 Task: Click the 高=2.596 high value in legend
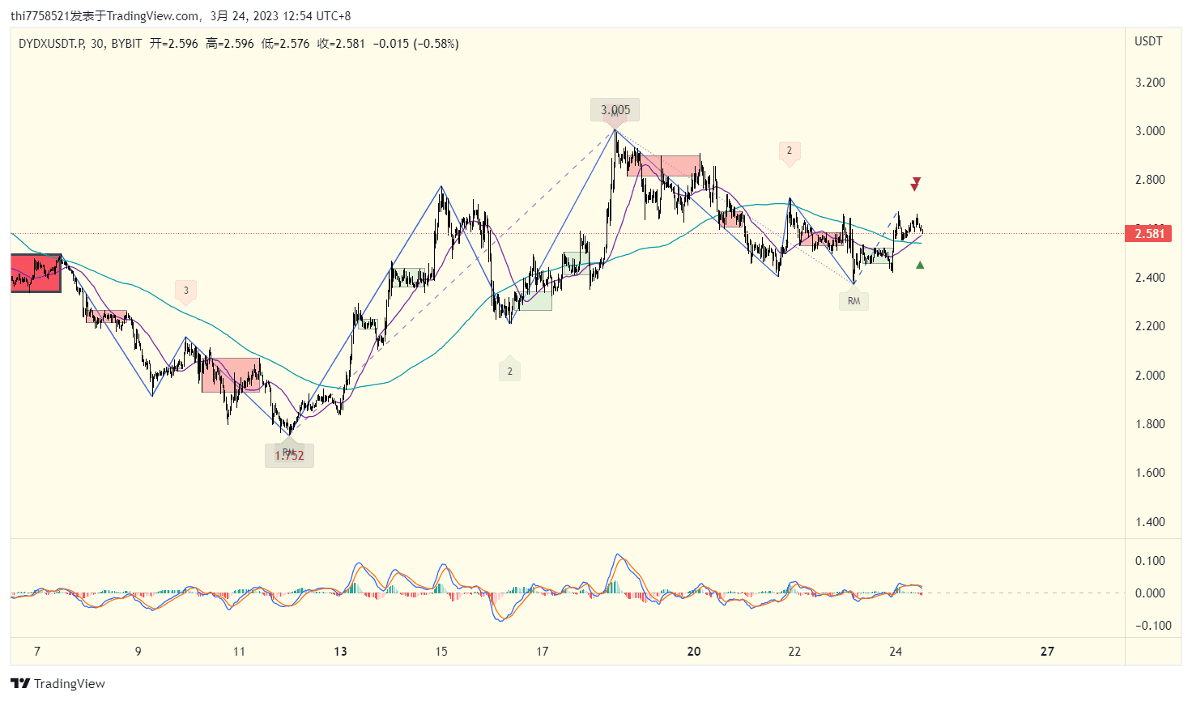[x=229, y=44]
